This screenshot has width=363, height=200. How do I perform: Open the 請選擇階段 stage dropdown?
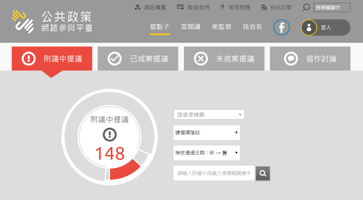pyautogui.click(x=207, y=133)
